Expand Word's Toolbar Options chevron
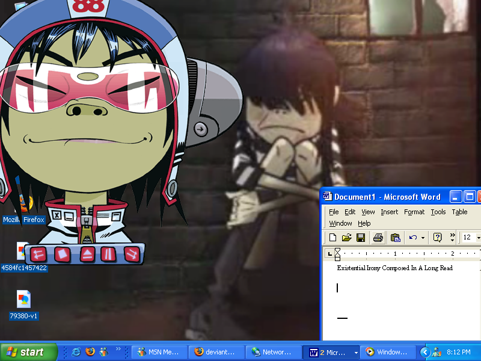The width and height of the screenshot is (481, 361). point(452,237)
